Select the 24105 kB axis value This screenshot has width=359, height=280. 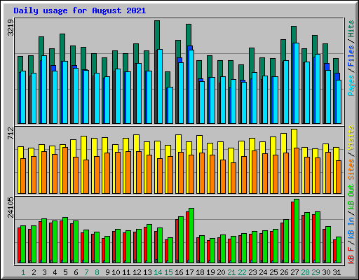coord(11,207)
